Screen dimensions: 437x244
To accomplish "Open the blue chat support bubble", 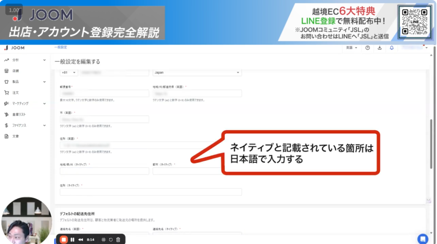I will pyautogui.click(x=422, y=238).
